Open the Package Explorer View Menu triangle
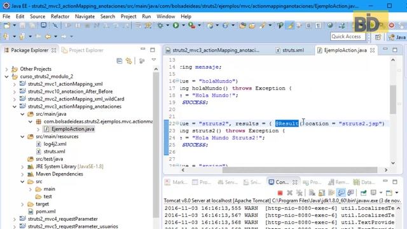The height and width of the screenshot is (229, 407). pyautogui.click(x=154, y=60)
